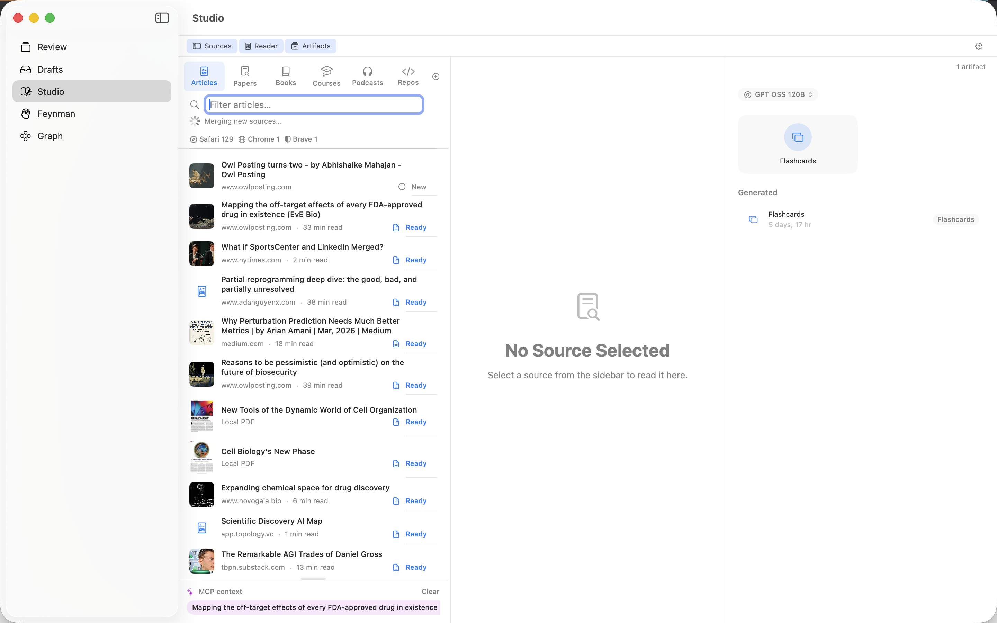997x623 pixels.
Task: Open the Podcasts category
Action: pos(368,75)
